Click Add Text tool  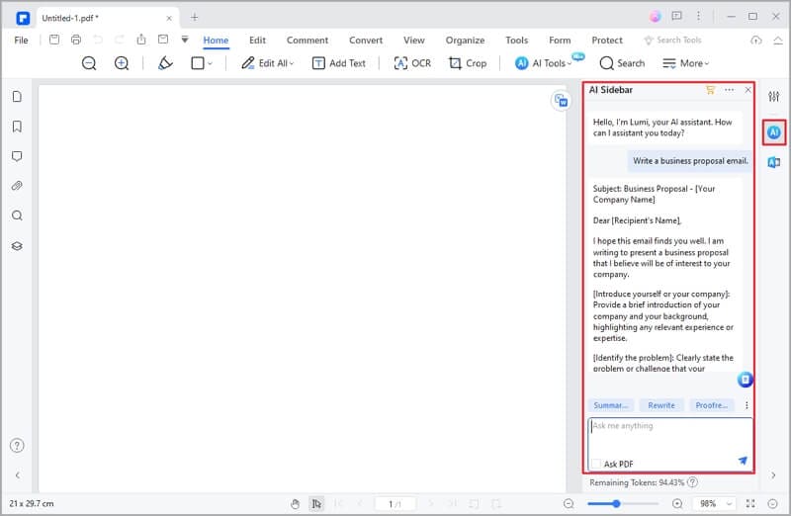click(x=338, y=63)
